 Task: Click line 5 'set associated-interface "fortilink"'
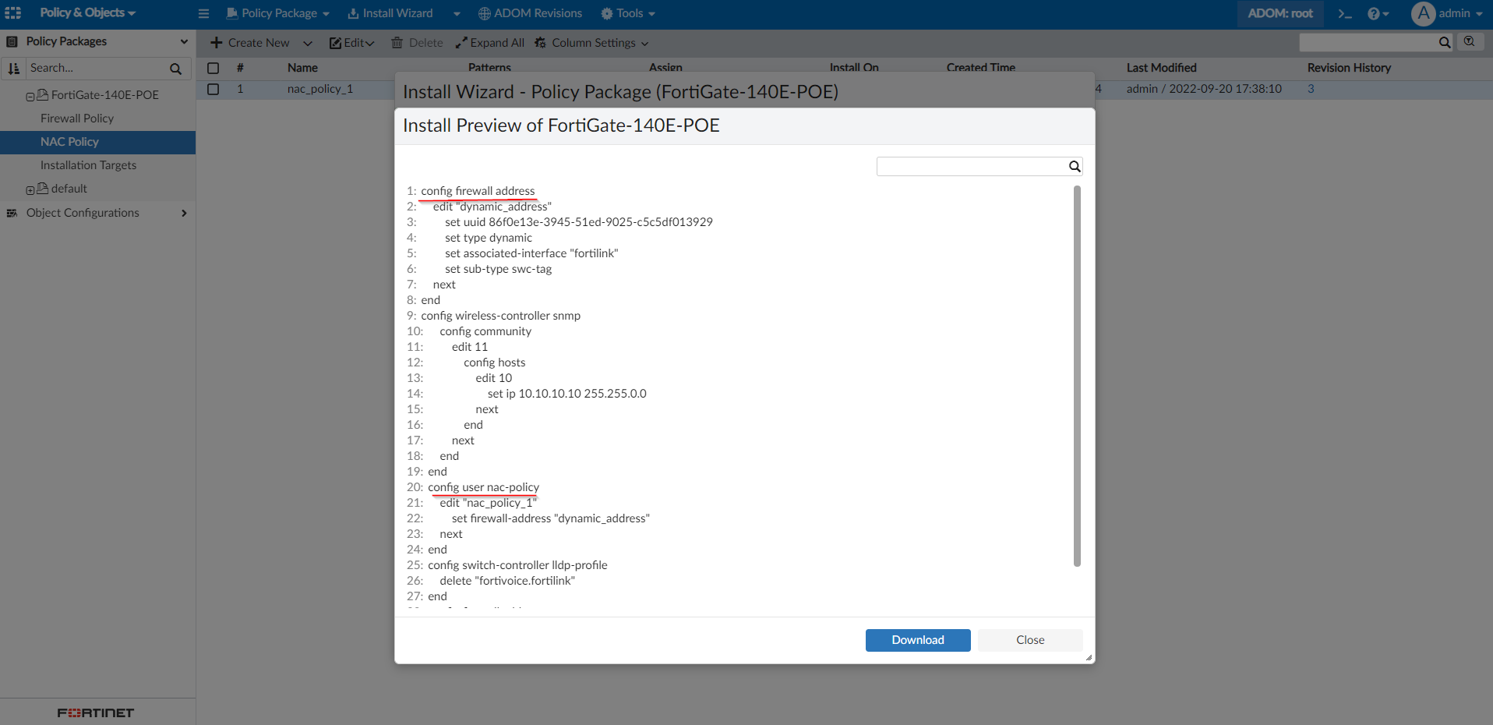pyautogui.click(x=531, y=253)
